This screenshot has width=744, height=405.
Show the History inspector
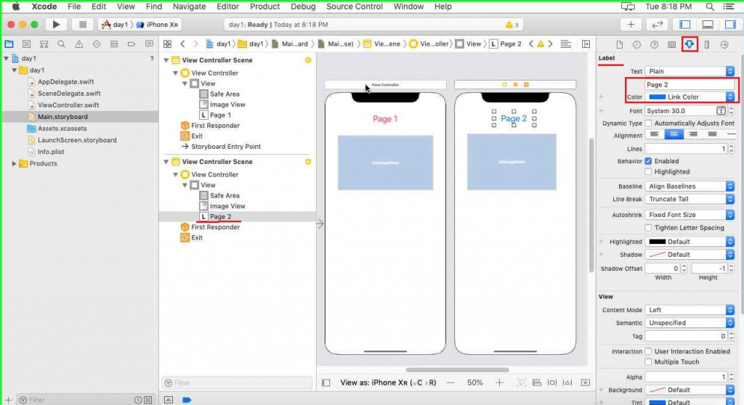[x=636, y=44]
